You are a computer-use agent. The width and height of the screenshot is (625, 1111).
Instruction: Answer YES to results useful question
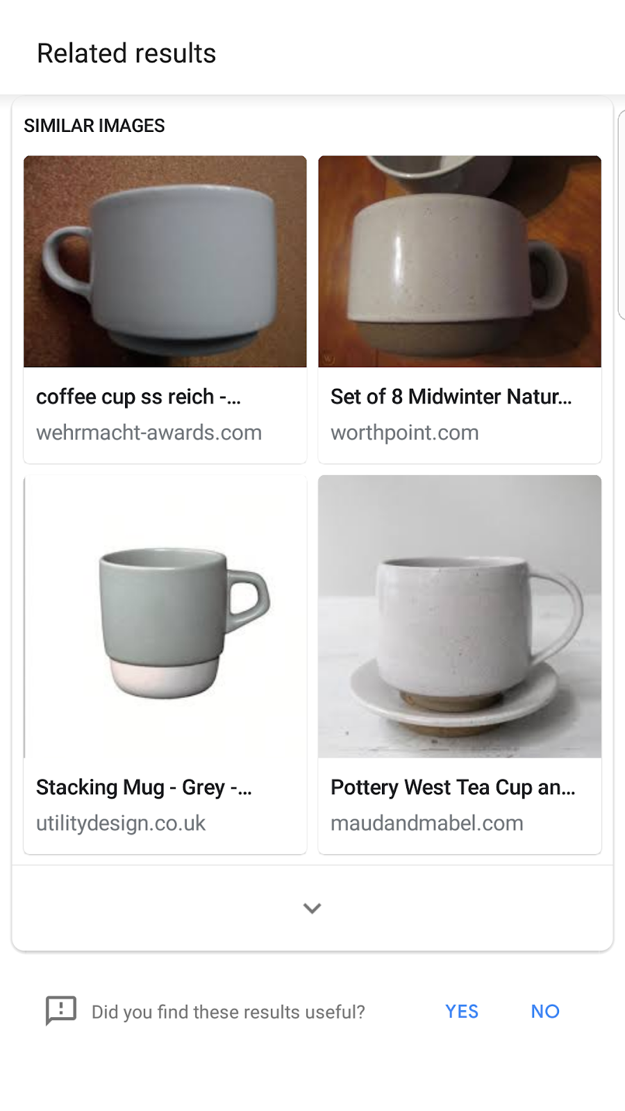[x=462, y=1011]
